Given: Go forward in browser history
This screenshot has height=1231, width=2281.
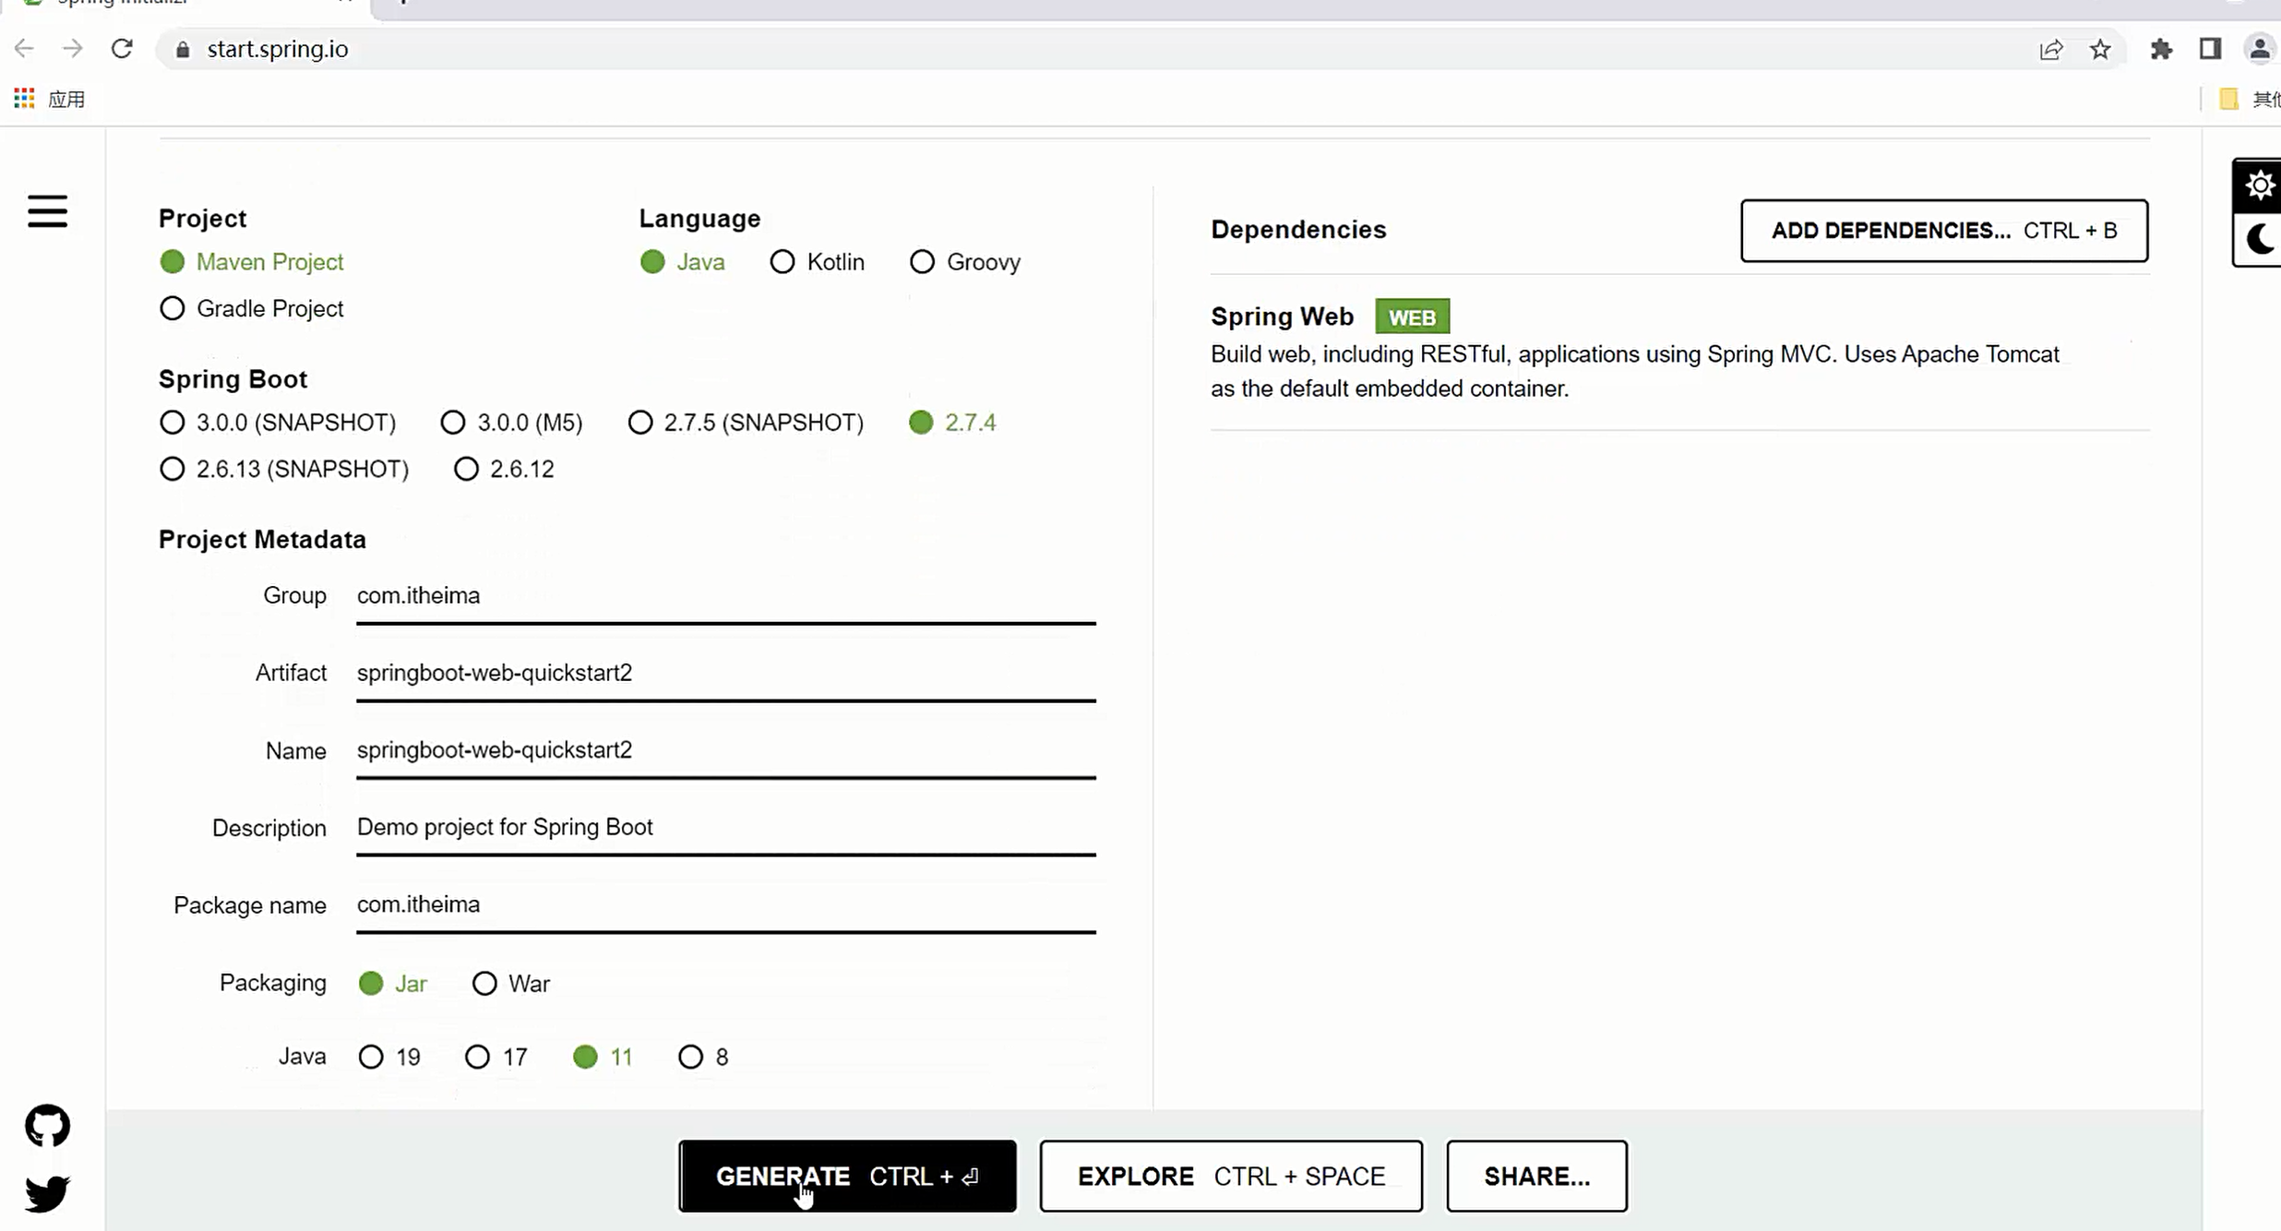Looking at the screenshot, I should [x=72, y=49].
